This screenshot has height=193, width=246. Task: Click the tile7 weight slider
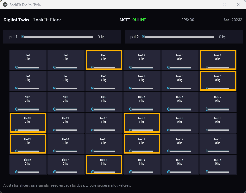point(27,109)
